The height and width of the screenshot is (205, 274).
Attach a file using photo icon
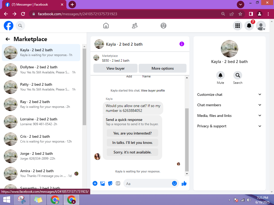[x=102, y=183]
